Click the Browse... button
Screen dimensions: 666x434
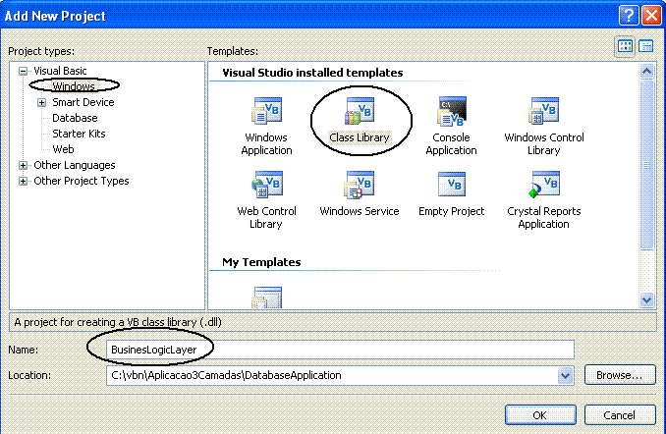pos(620,375)
